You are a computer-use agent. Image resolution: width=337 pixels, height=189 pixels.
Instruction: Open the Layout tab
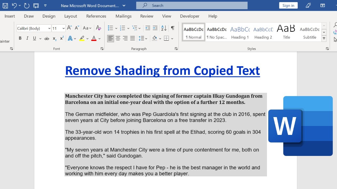tap(71, 16)
